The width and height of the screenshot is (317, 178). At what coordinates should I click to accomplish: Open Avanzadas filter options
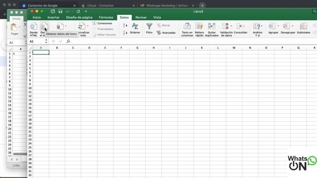coord(166,33)
